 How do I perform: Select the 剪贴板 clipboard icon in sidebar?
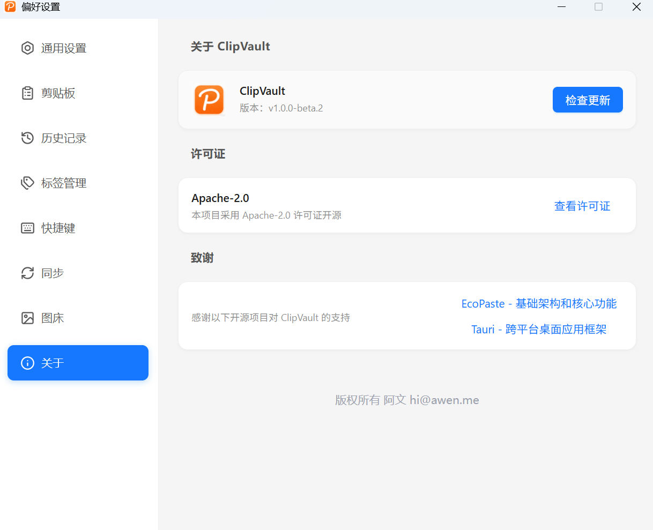27,93
